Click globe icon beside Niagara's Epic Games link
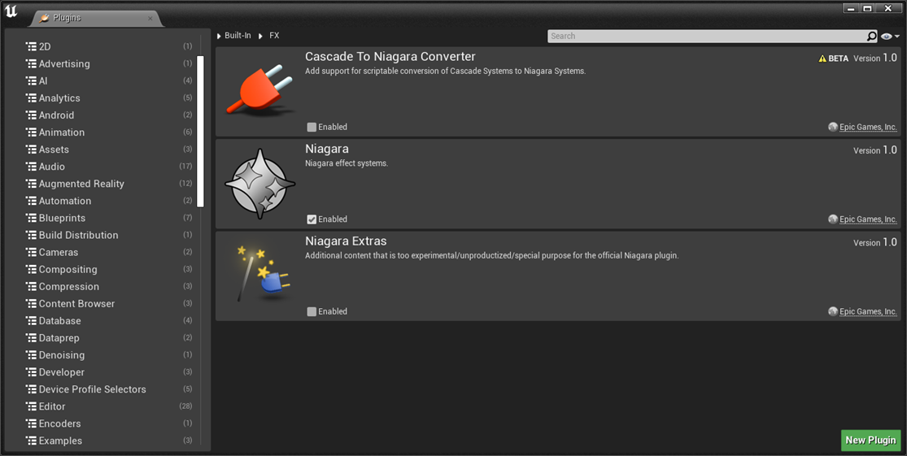The image size is (907, 456). (x=832, y=219)
